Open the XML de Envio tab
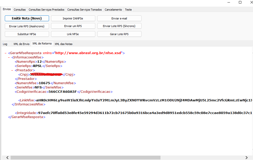 click(21, 44)
